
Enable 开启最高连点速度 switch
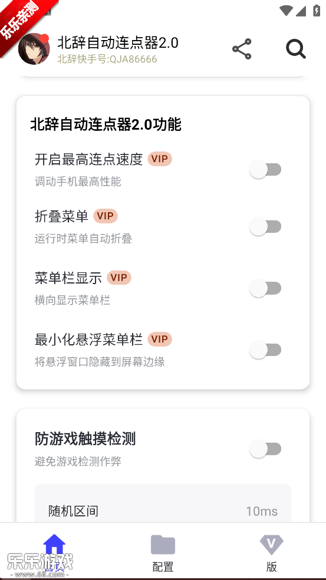[265, 169]
